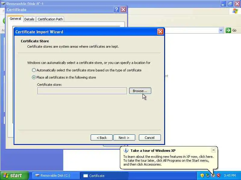Screen dimensions: 241x180
Task: Dismiss the Windows XP tour balloon
Action: 213,150
